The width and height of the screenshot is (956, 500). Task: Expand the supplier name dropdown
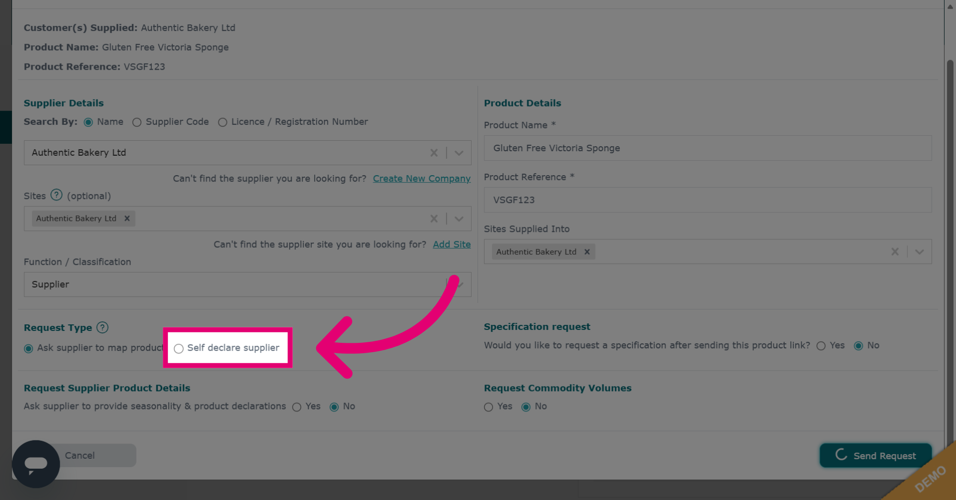(x=459, y=153)
